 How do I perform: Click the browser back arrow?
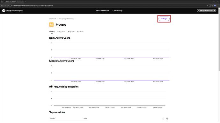click(2, 5)
